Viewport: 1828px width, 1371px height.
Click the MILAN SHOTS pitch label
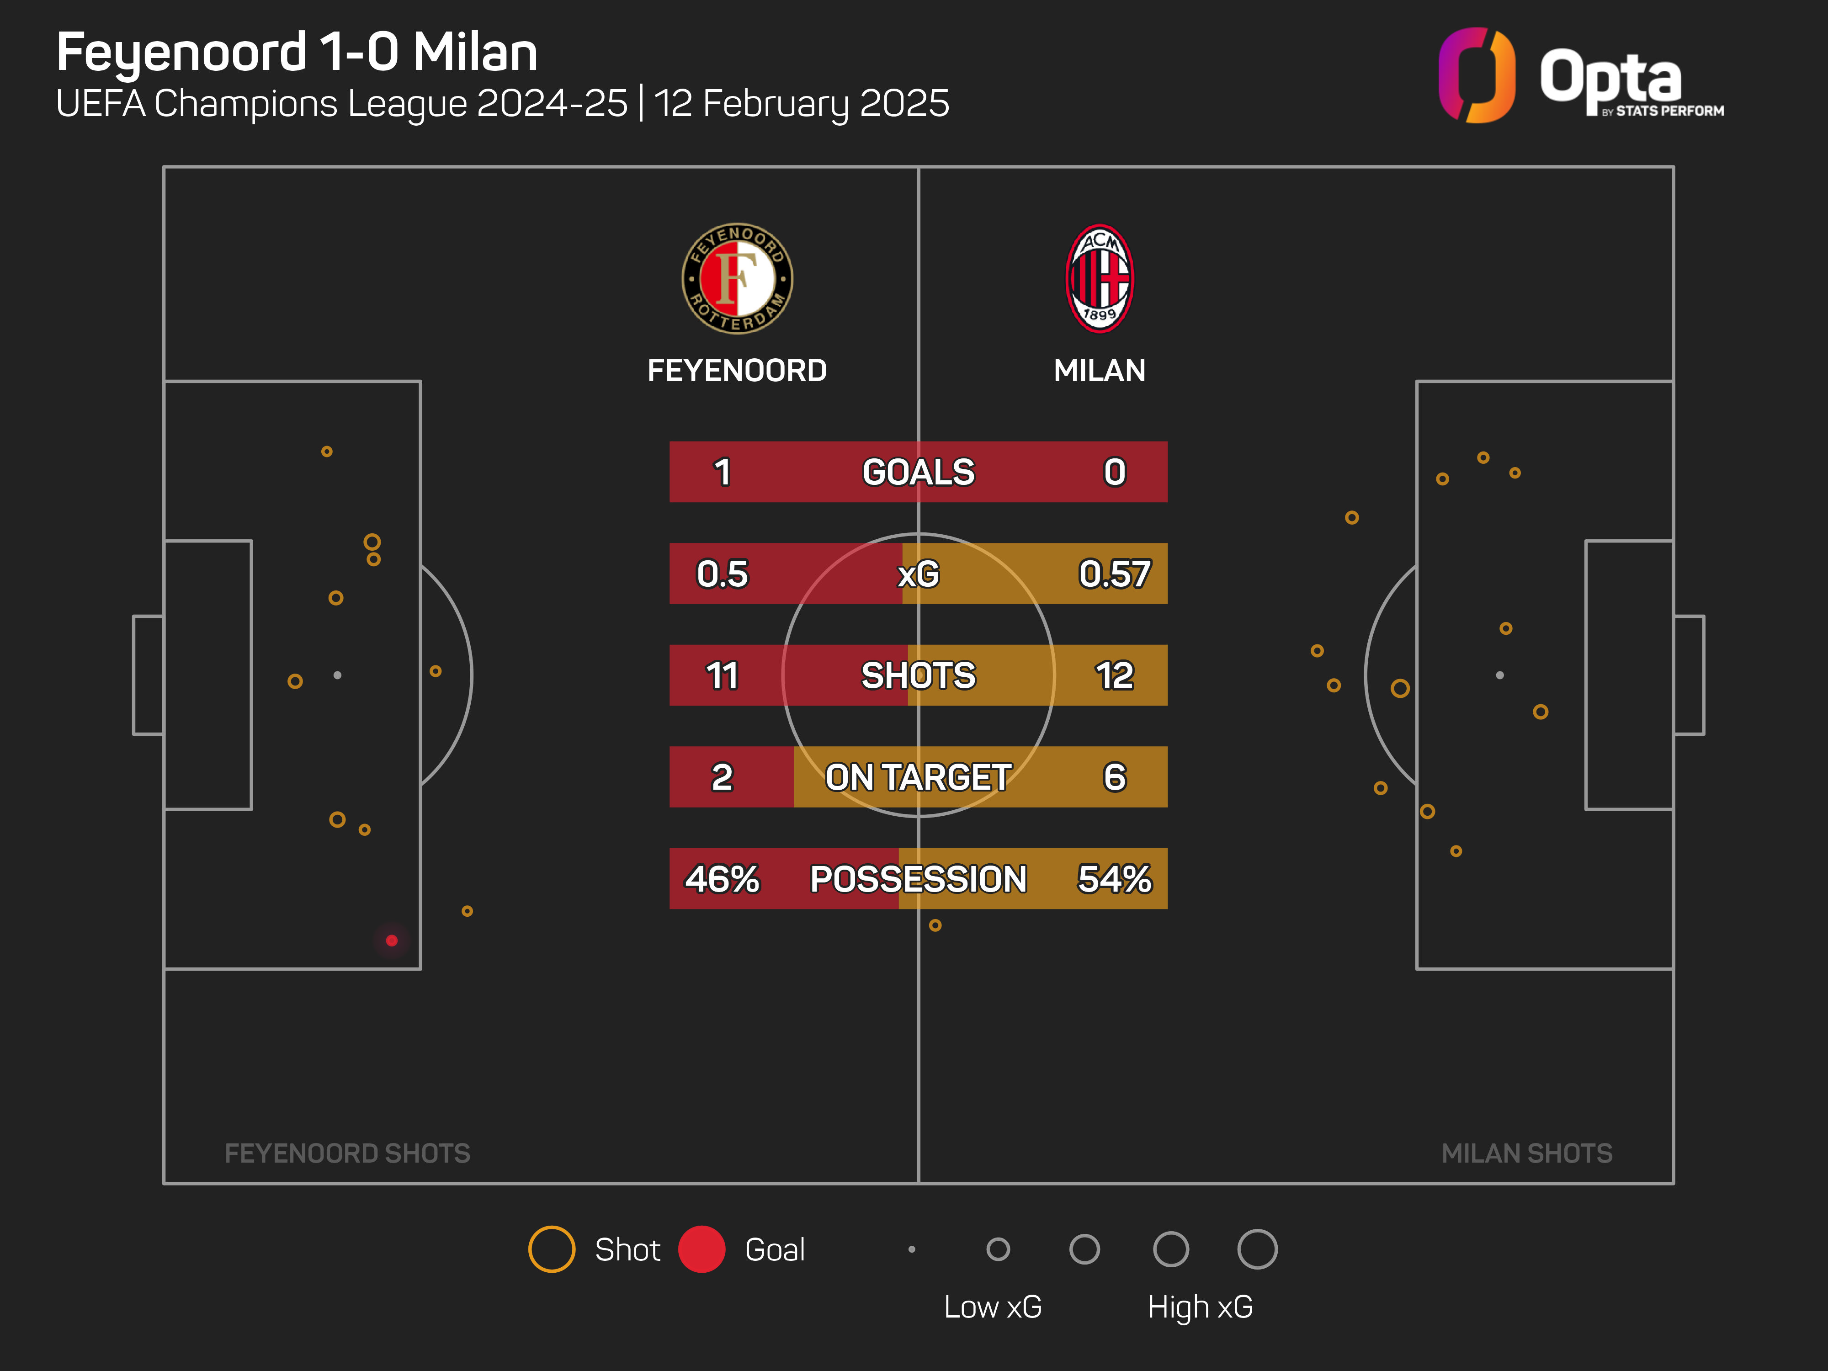click(x=1526, y=1153)
